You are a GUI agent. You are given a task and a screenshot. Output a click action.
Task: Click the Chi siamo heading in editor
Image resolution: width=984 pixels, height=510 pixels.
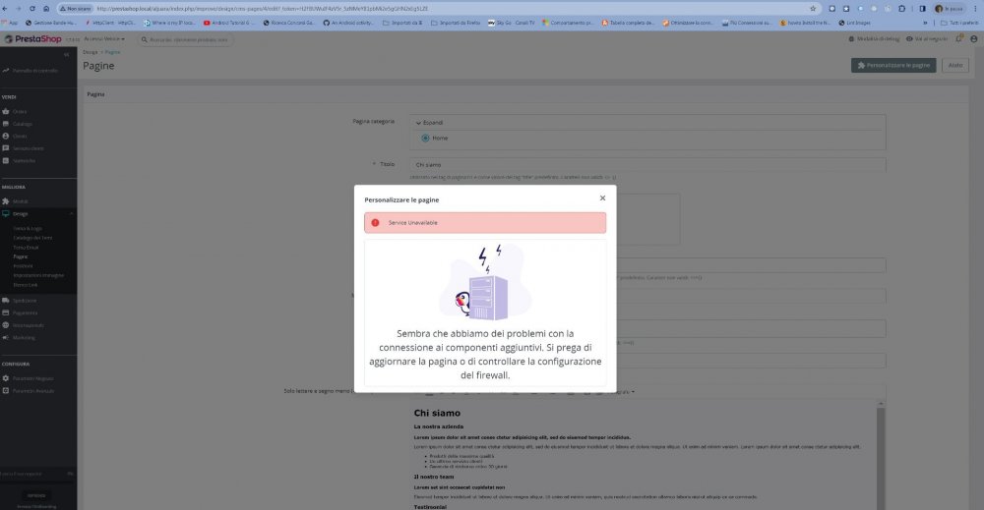437,413
